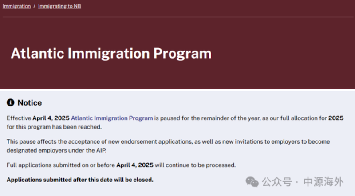355x196 pixels.
Task: Click the Notice info circle icon
Action: click(11, 103)
